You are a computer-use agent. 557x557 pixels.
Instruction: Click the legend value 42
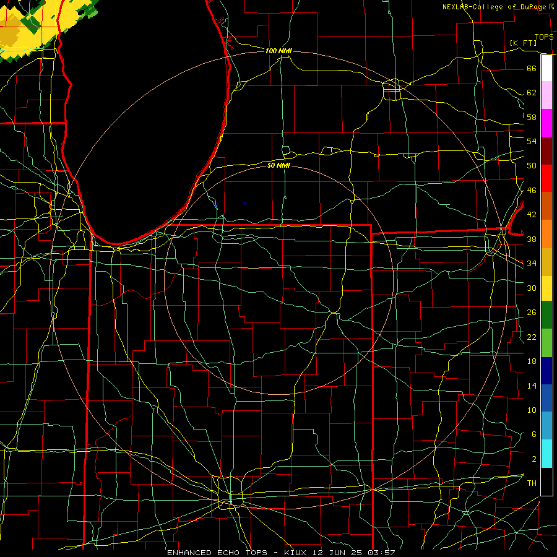coord(532,215)
